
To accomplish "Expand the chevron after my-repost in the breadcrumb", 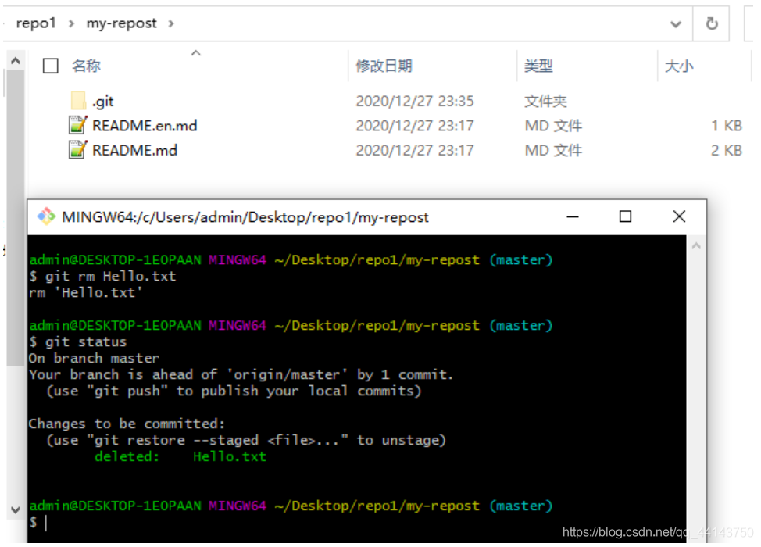I will coord(171,23).
